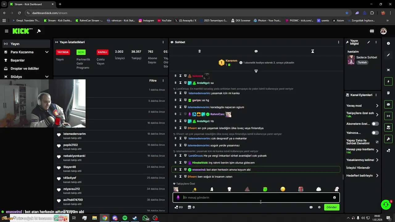Edit Yayın bilgisi with pencil icon
The image size is (395, 222).
pos(368,42)
